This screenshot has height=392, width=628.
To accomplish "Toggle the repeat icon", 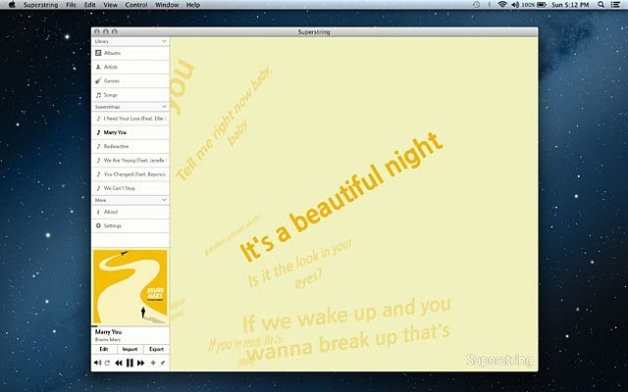I will pos(107,364).
